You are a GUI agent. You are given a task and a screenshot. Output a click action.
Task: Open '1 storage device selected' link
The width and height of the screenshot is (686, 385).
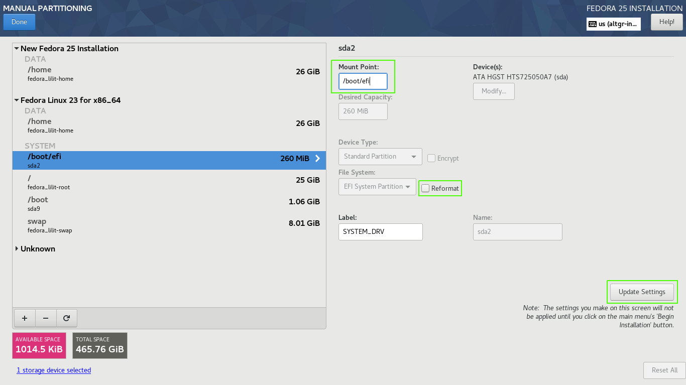pyautogui.click(x=54, y=370)
